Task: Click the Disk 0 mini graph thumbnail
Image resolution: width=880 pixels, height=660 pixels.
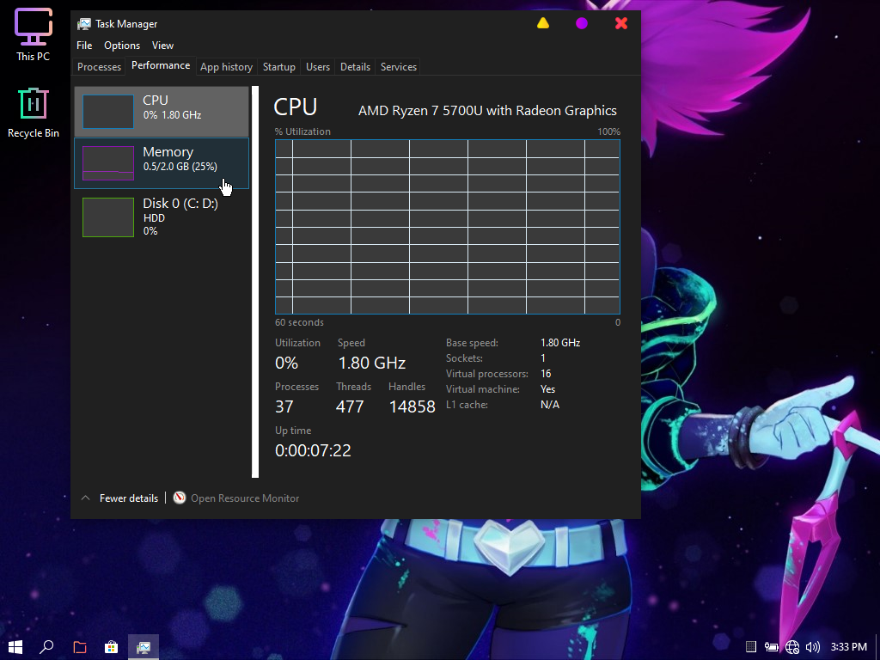Action: (108, 217)
